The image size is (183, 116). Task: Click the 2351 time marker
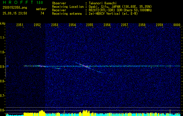coord(20,25)
